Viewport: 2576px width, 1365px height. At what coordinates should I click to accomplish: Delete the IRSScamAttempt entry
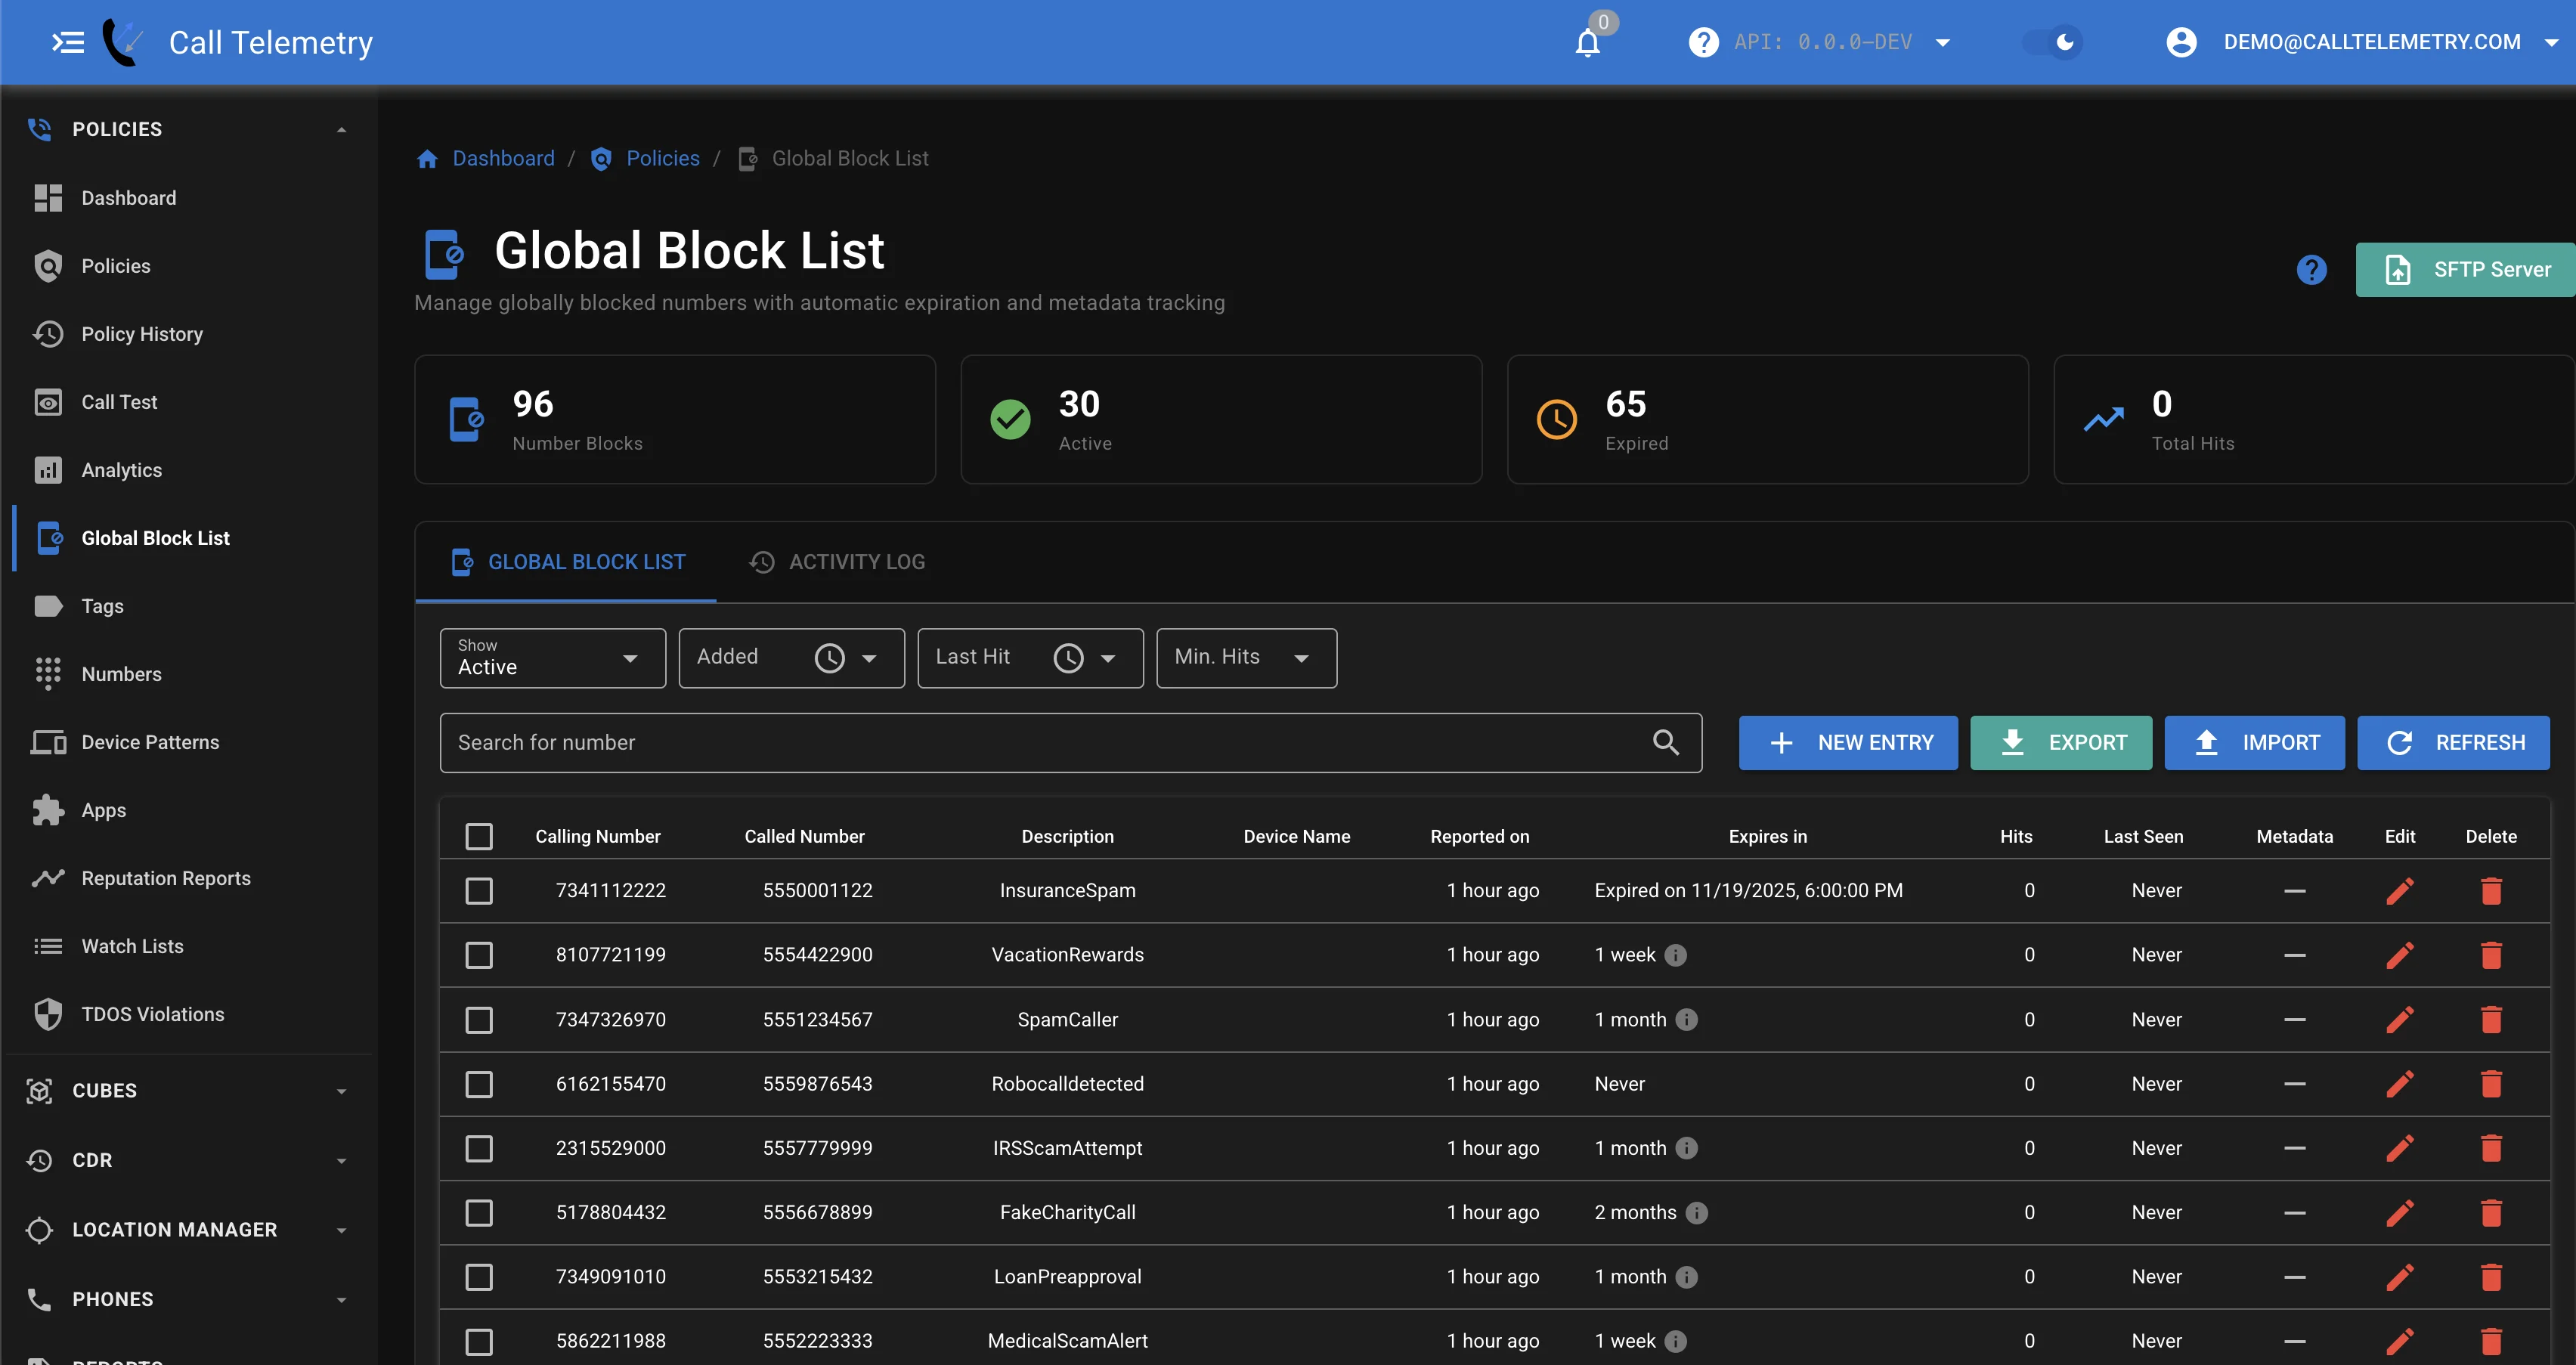(x=2491, y=1148)
